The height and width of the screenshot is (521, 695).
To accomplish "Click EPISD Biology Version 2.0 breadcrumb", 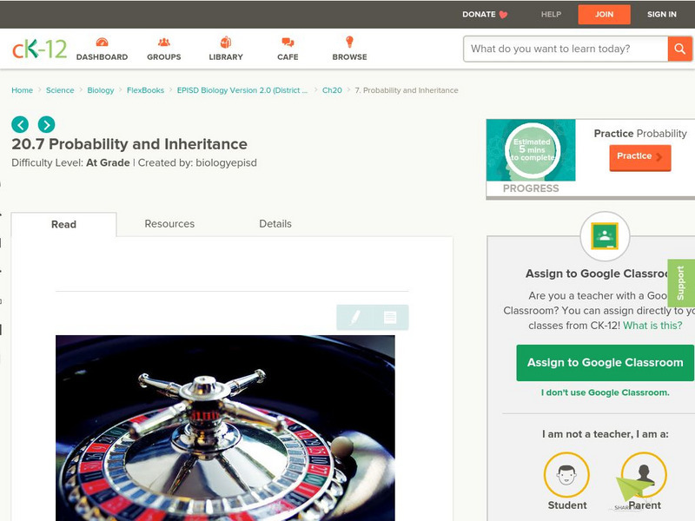I will (x=242, y=90).
